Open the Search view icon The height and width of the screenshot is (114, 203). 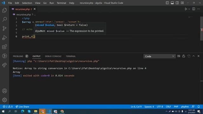point(4,19)
